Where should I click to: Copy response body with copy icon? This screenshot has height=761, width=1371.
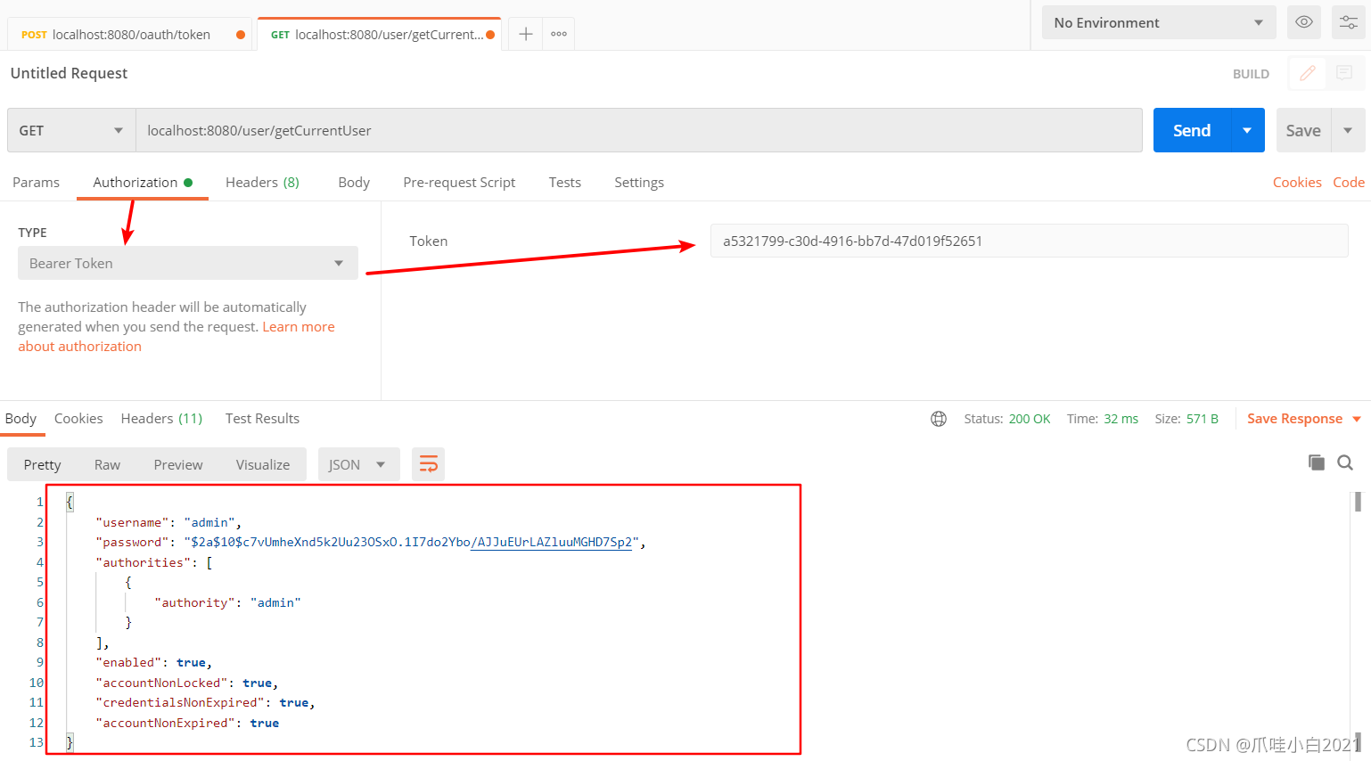pos(1316,462)
